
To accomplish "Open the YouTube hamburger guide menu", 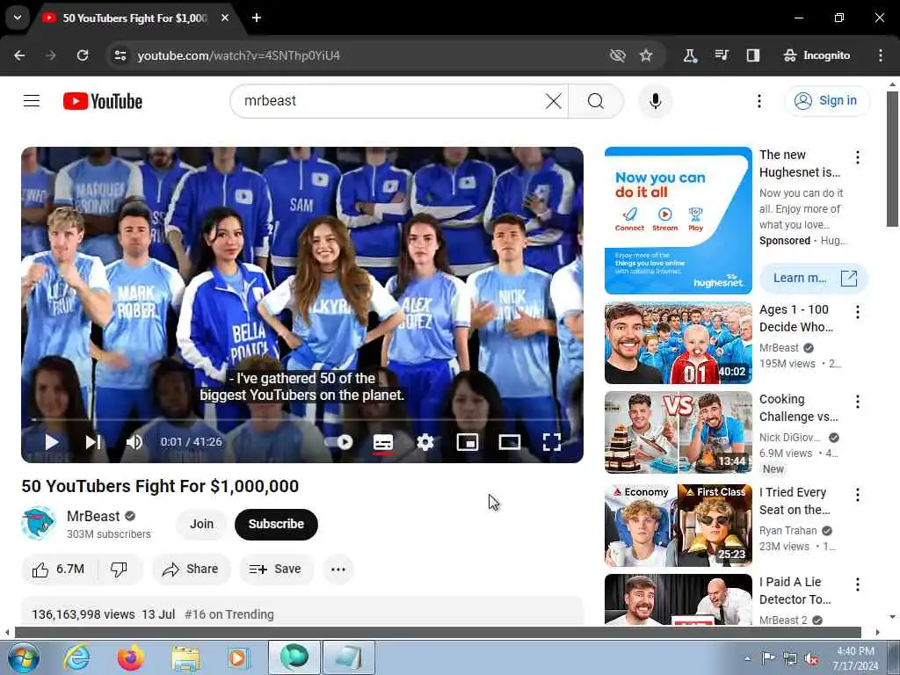I will (32, 101).
